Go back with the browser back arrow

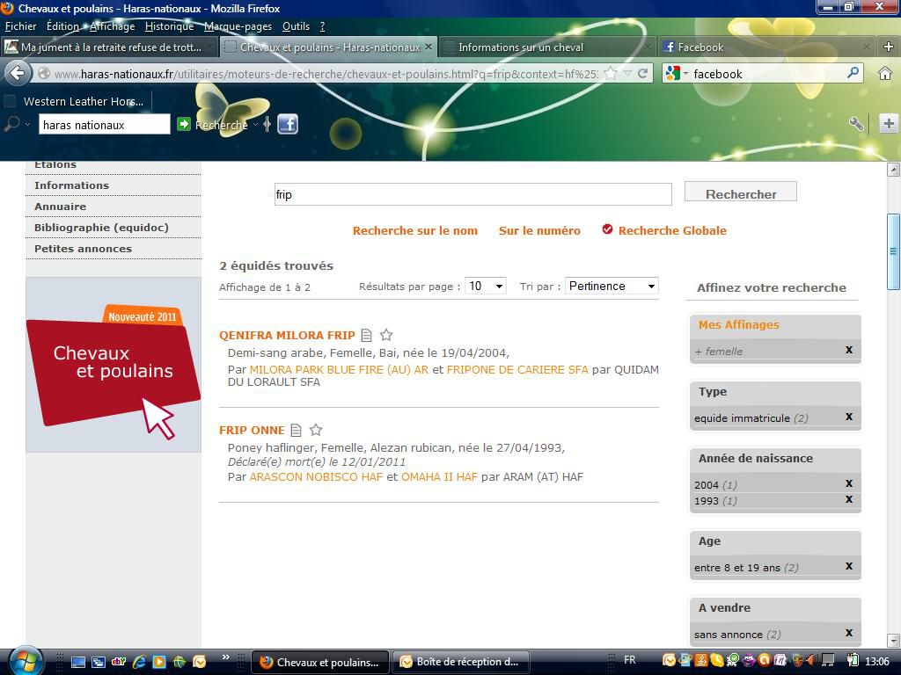(x=18, y=74)
